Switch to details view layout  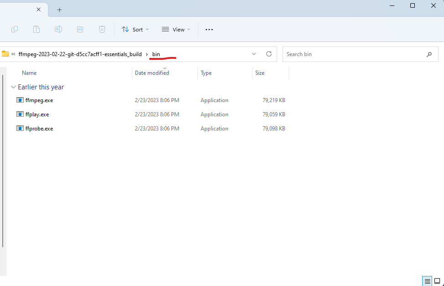click(x=427, y=281)
